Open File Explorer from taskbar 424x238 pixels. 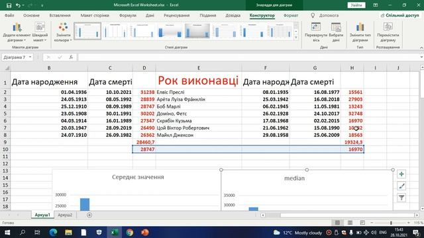68,232
